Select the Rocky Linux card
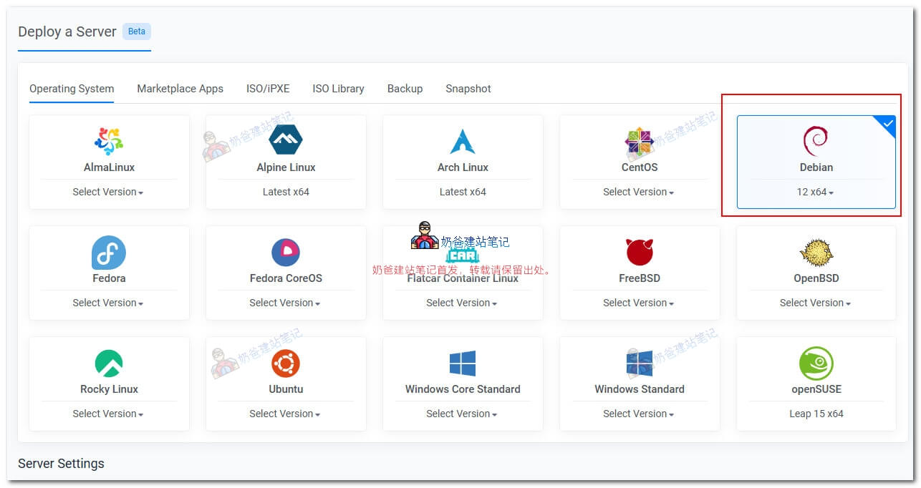 pyautogui.click(x=109, y=384)
